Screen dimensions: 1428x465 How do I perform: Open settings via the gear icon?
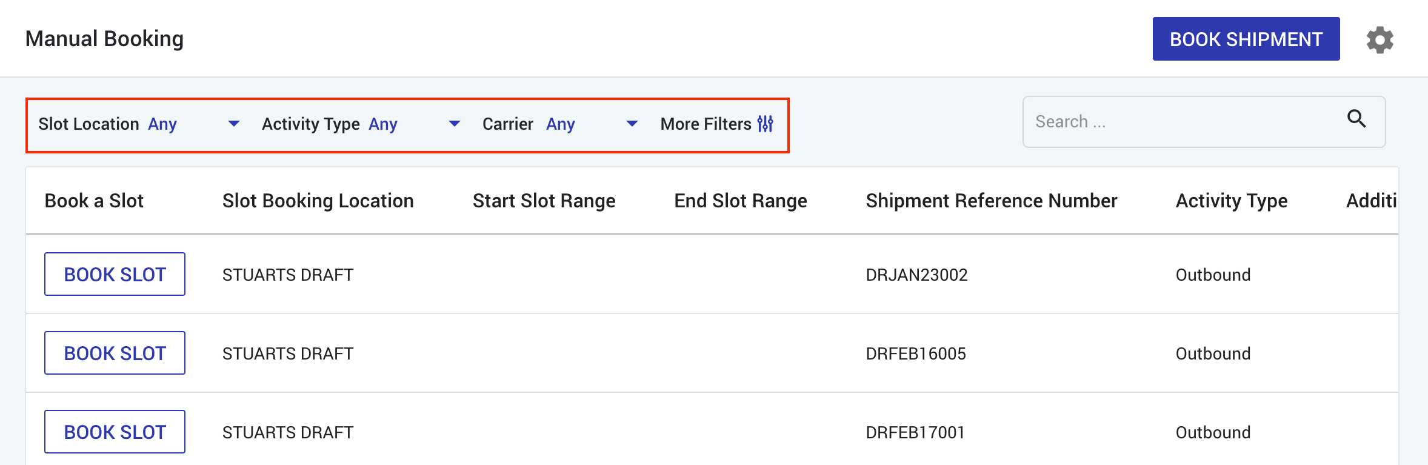click(x=1380, y=40)
